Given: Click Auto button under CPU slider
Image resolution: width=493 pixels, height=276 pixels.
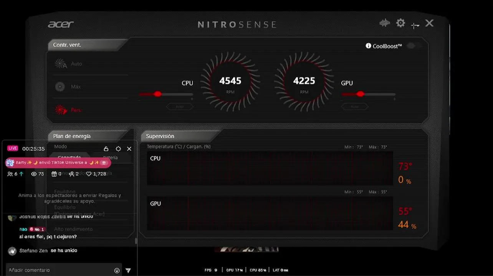Looking at the screenshot, I should 180,107.
